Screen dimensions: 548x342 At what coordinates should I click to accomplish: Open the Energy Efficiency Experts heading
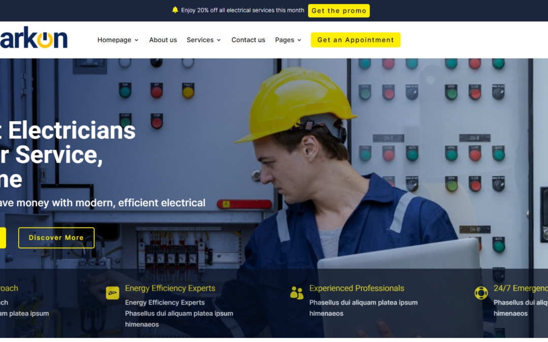tap(170, 288)
